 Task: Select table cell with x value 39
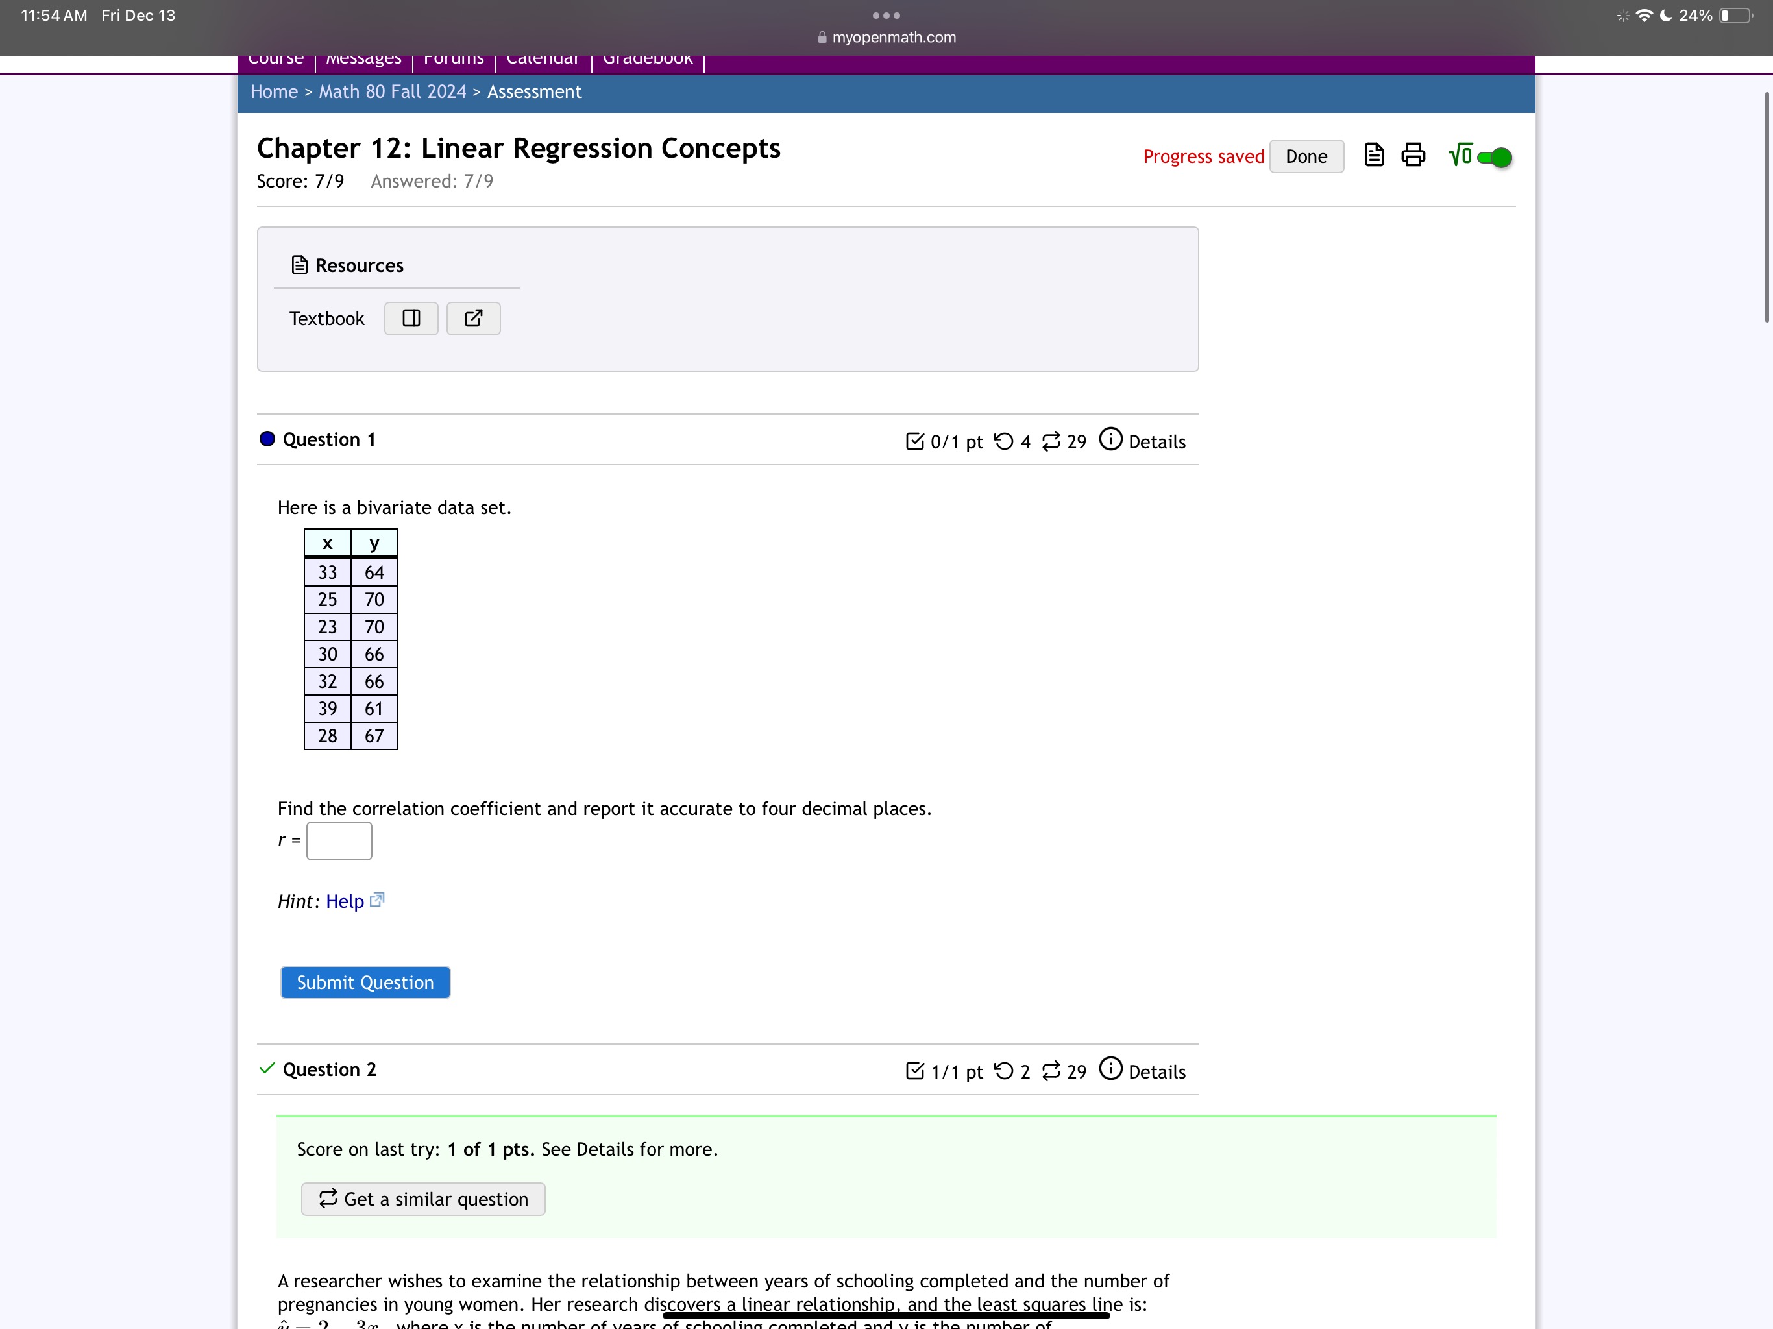point(328,709)
